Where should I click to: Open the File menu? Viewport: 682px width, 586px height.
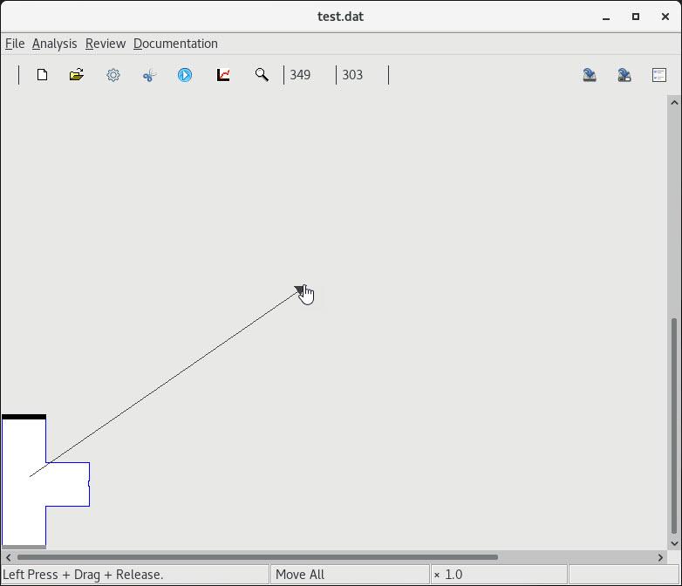(15, 44)
